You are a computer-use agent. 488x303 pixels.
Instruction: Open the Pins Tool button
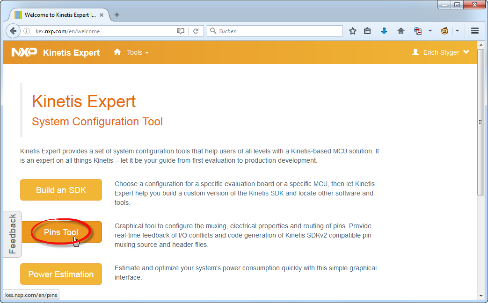point(61,232)
